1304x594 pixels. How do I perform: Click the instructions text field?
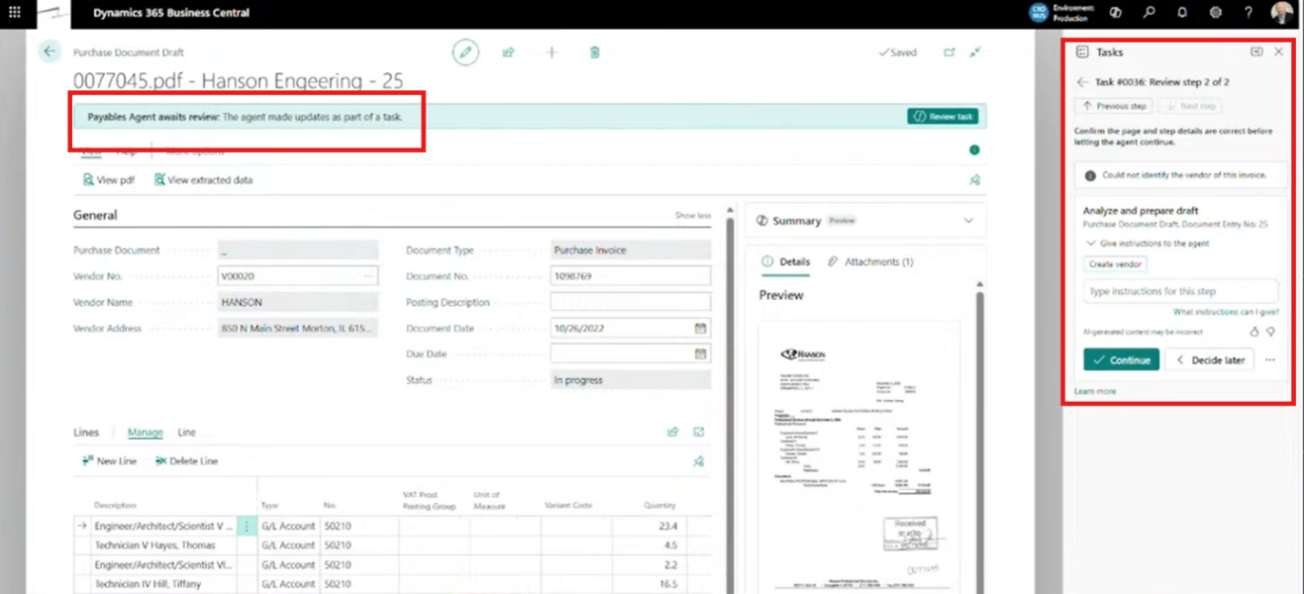[1181, 292]
